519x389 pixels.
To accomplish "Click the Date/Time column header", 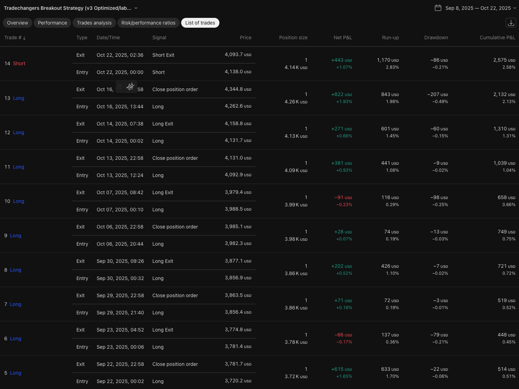I will click(108, 37).
